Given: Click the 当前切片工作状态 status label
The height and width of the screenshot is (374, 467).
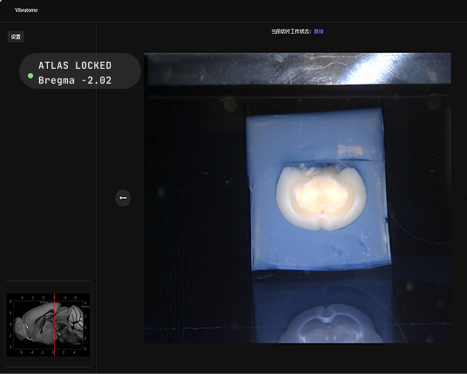Looking at the screenshot, I should click(291, 31).
